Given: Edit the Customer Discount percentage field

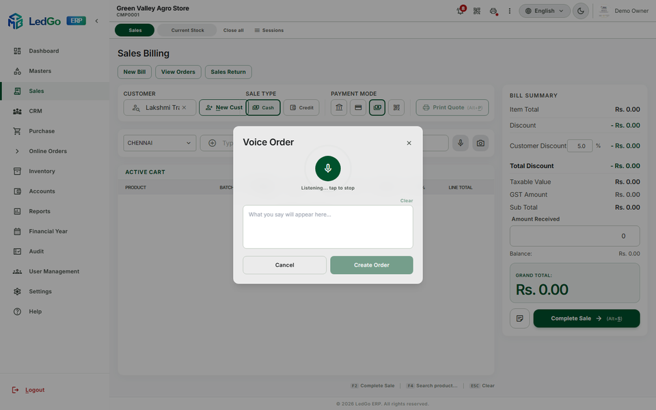Looking at the screenshot, I should click(580, 146).
